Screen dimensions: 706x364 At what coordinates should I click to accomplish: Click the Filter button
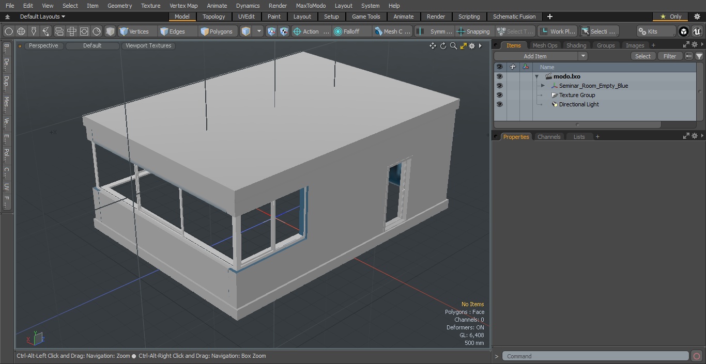tap(670, 56)
